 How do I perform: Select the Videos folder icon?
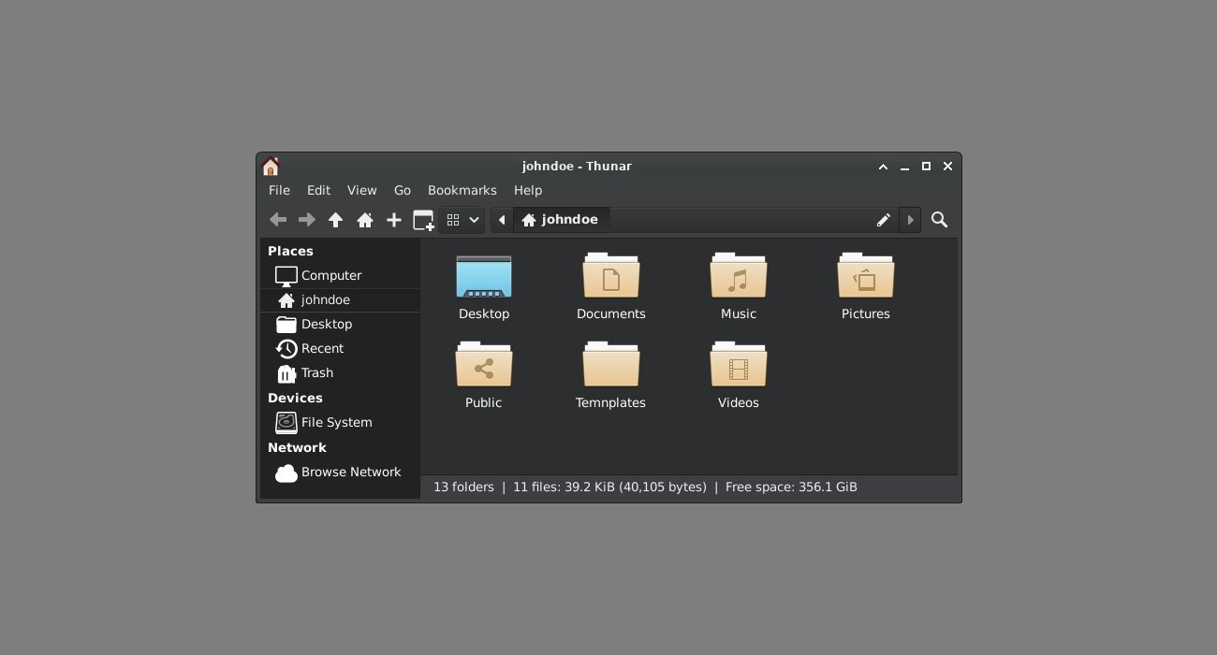tap(739, 365)
